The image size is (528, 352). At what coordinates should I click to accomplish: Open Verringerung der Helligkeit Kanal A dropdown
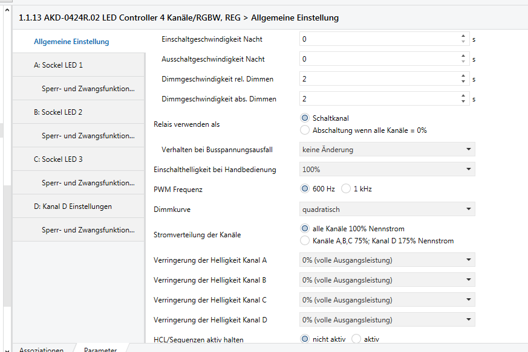(387, 260)
